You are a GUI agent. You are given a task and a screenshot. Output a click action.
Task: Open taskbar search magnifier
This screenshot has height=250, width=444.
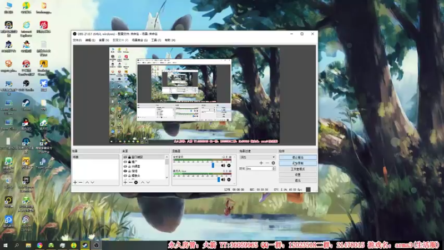point(17,245)
